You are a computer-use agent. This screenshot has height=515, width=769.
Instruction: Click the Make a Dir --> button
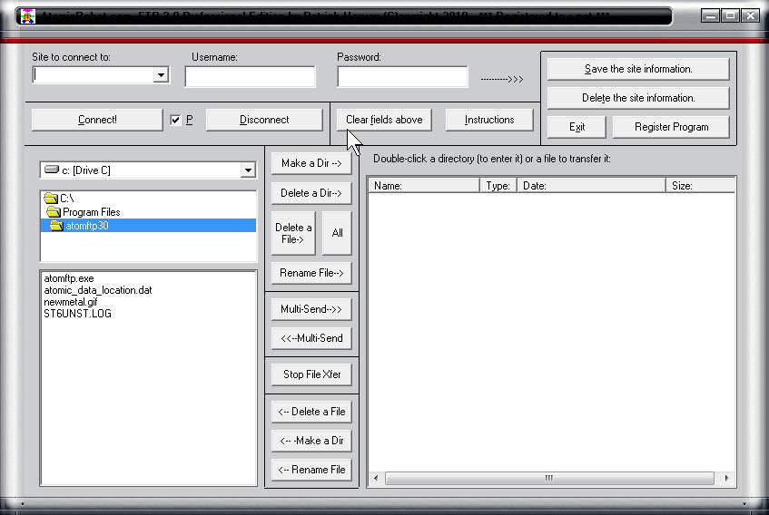coord(311,163)
